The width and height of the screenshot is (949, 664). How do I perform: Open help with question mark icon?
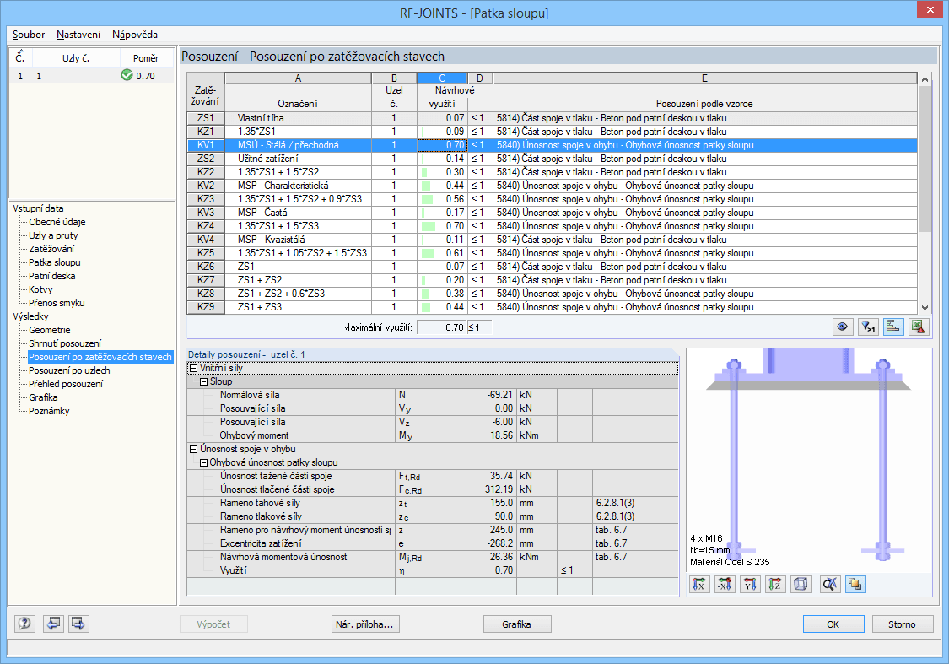coord(24,624)
